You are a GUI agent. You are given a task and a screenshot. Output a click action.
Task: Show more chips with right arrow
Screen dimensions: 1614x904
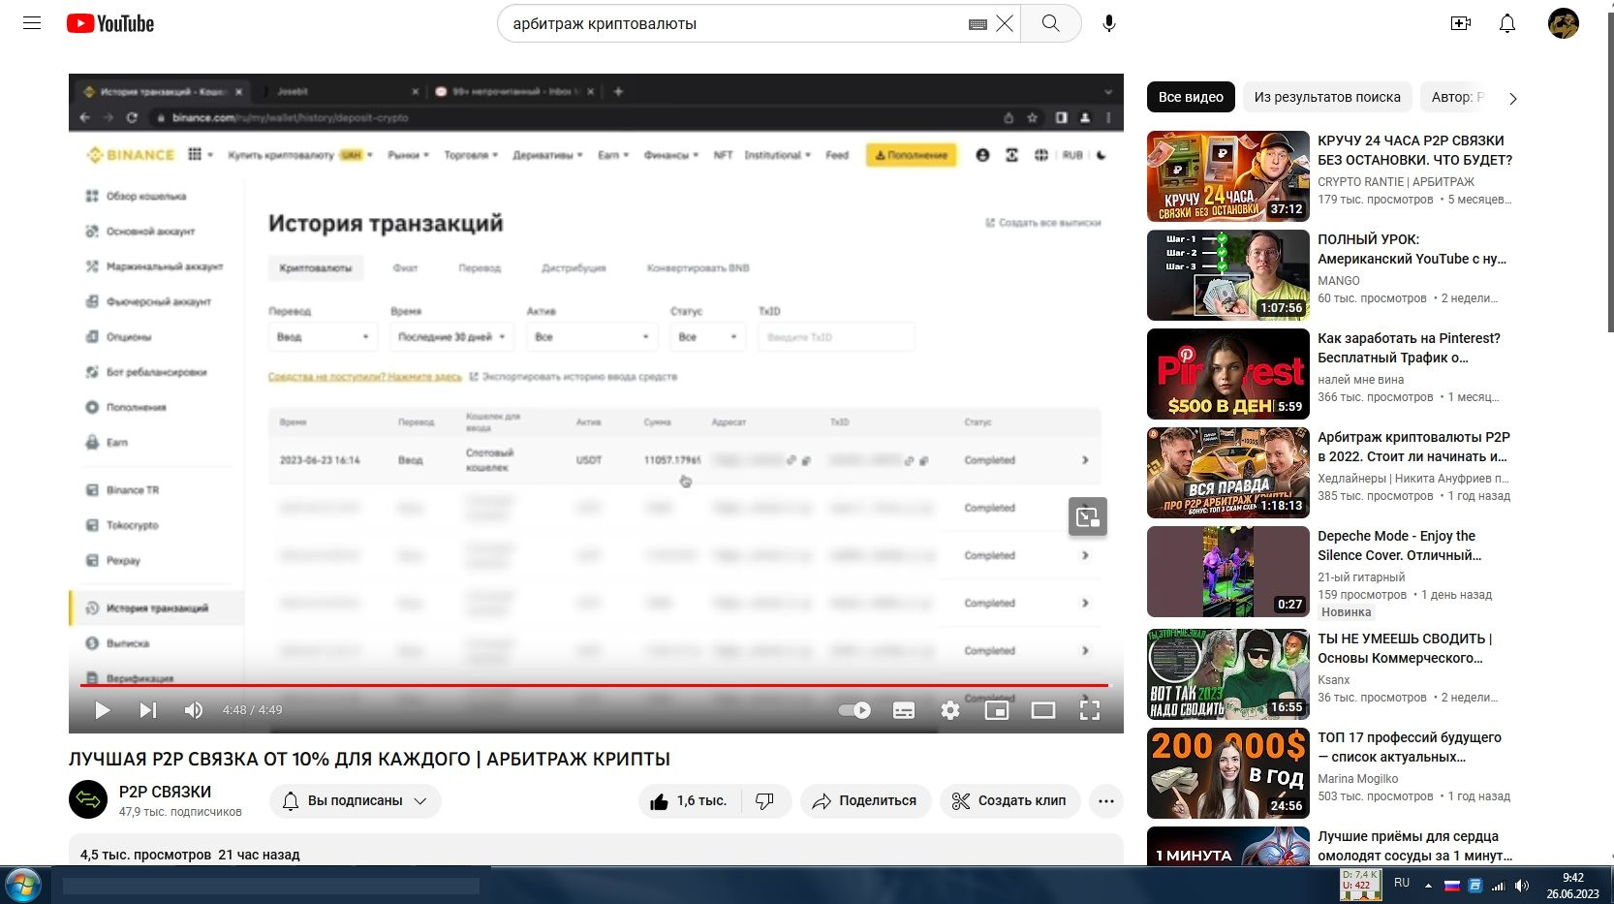pos(1512,98)
